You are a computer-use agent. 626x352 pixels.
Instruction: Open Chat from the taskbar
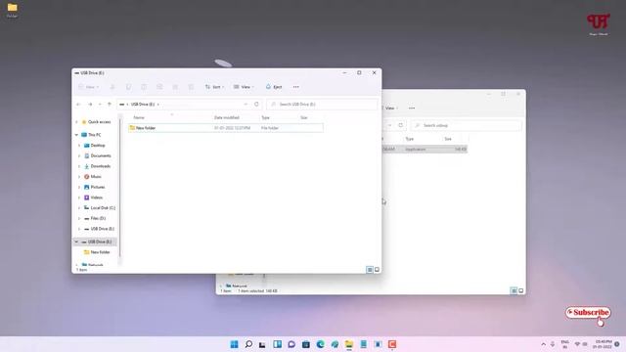(291, 344)
